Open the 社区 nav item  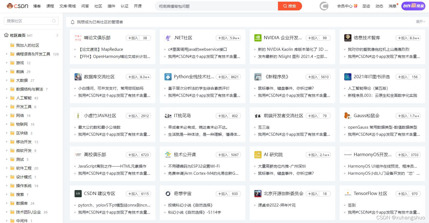pyautogui.click(x=98, y=6)
